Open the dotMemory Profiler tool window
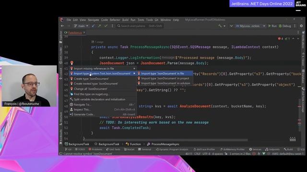The width and height of the screenshot is (307, 172). (x=232, y=150)
